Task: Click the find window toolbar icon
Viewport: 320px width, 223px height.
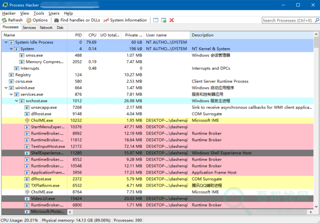Action: point(156,20)
